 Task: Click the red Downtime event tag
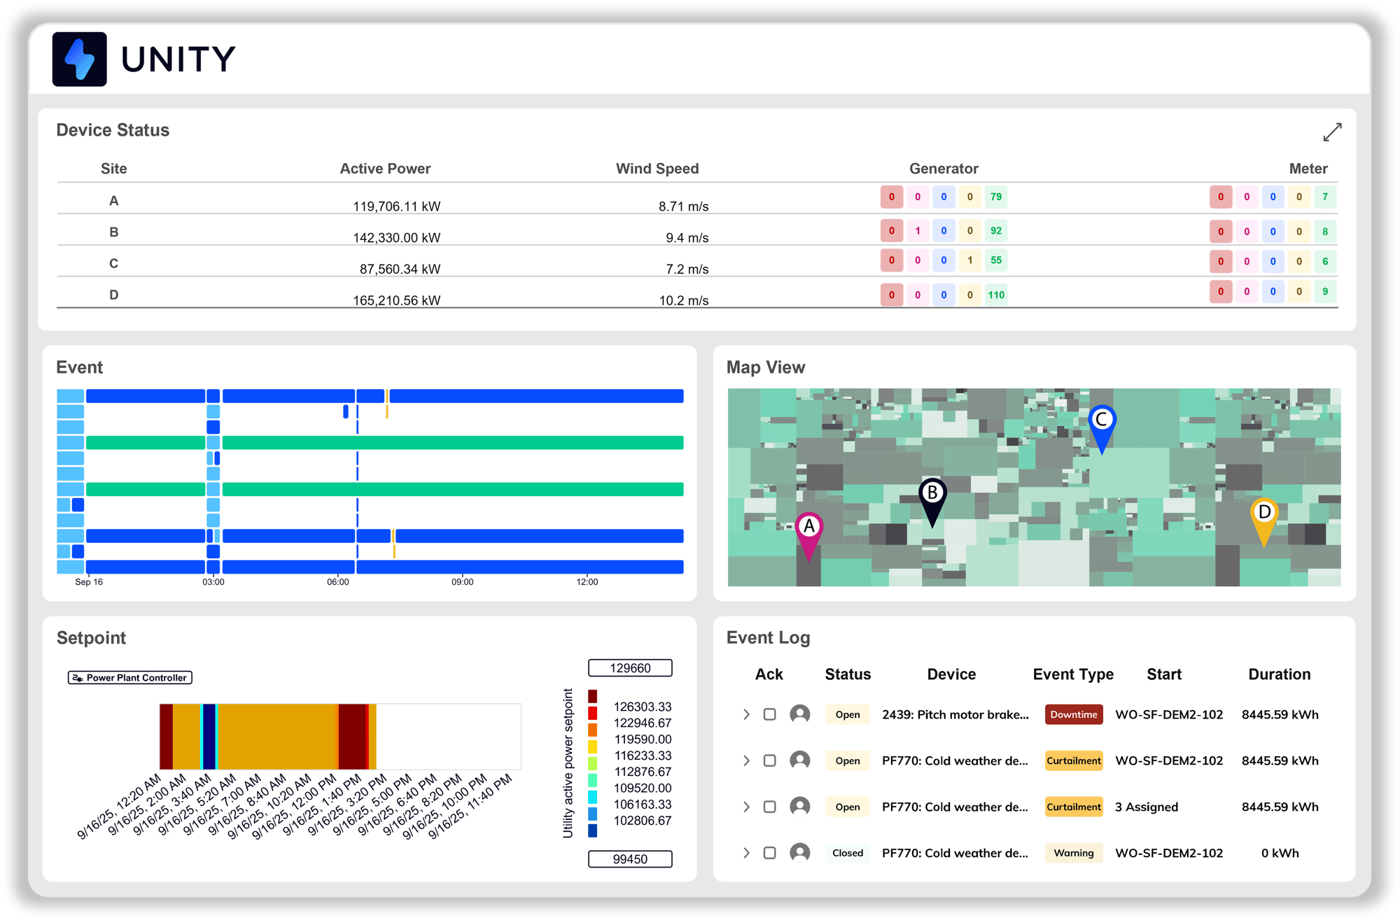(x=1073, y=714)
